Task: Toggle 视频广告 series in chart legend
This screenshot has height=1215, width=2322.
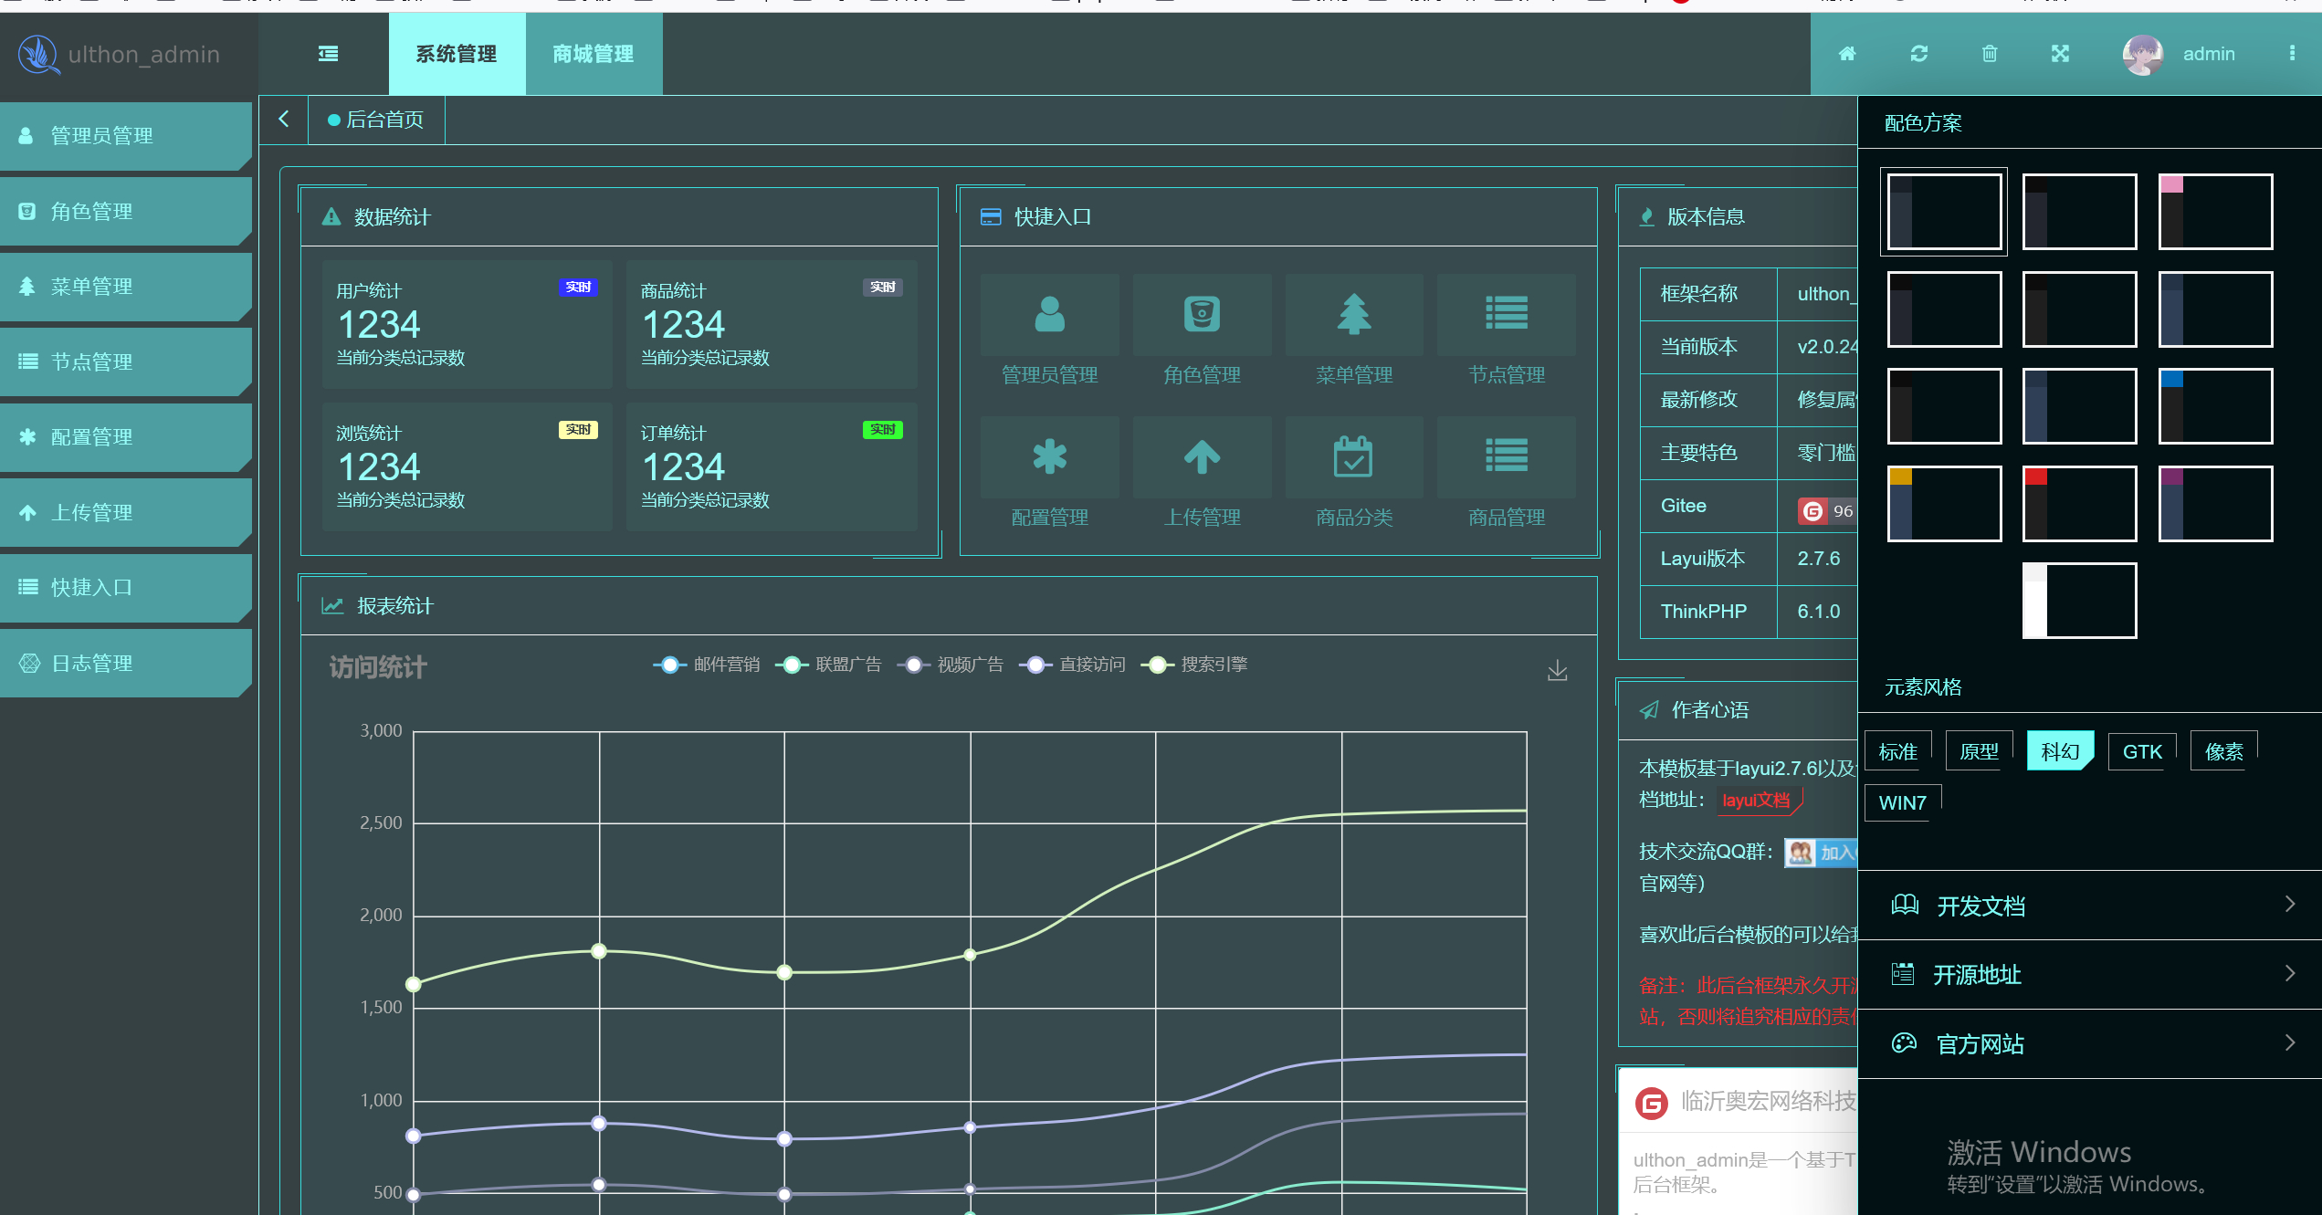Action: pyautogui.click(x=951, y=665)
